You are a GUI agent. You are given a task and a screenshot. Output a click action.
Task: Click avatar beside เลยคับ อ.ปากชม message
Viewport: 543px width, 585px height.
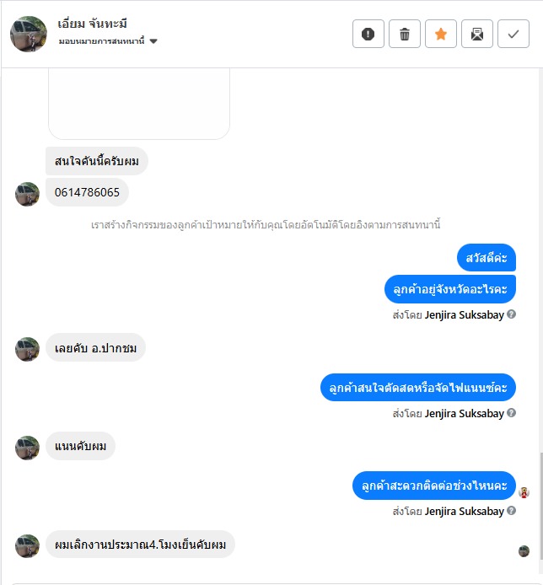(27, 349)
